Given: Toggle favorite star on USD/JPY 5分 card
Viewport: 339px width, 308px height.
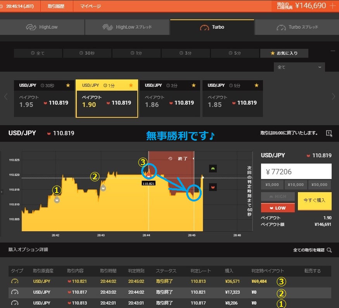Looking at the screenshot, I should point(256,85).
